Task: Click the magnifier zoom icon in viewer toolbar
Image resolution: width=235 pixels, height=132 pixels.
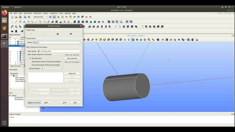Action: (x=149, y=40)
